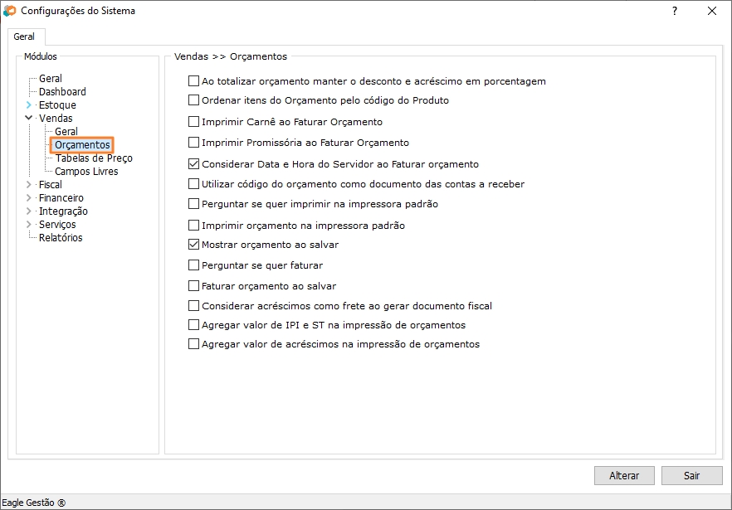
Task: Enable Ordenar itens pelo código do Produto
Action: 194,100
